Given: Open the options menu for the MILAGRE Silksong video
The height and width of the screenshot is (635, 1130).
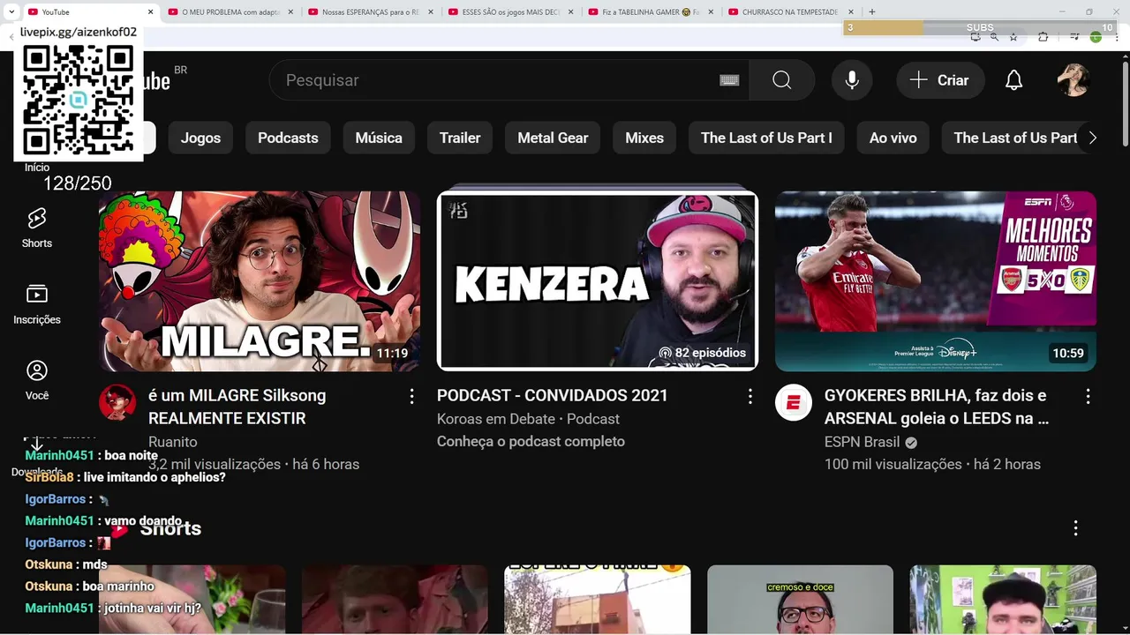Looking at the screenshot, I should click(411, 397).
